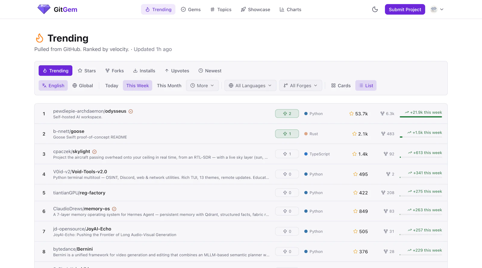Click verified badge next to skylight

[94, 152]
